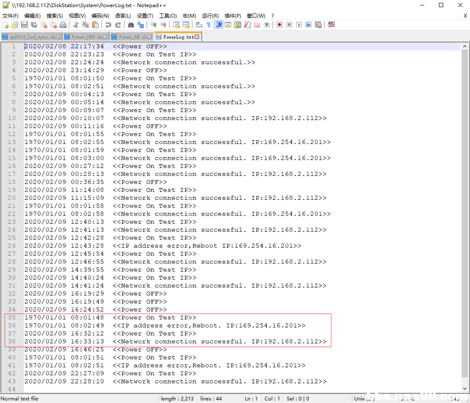
Task: Click the New file toolbar icon
Action: click(5, 25)
